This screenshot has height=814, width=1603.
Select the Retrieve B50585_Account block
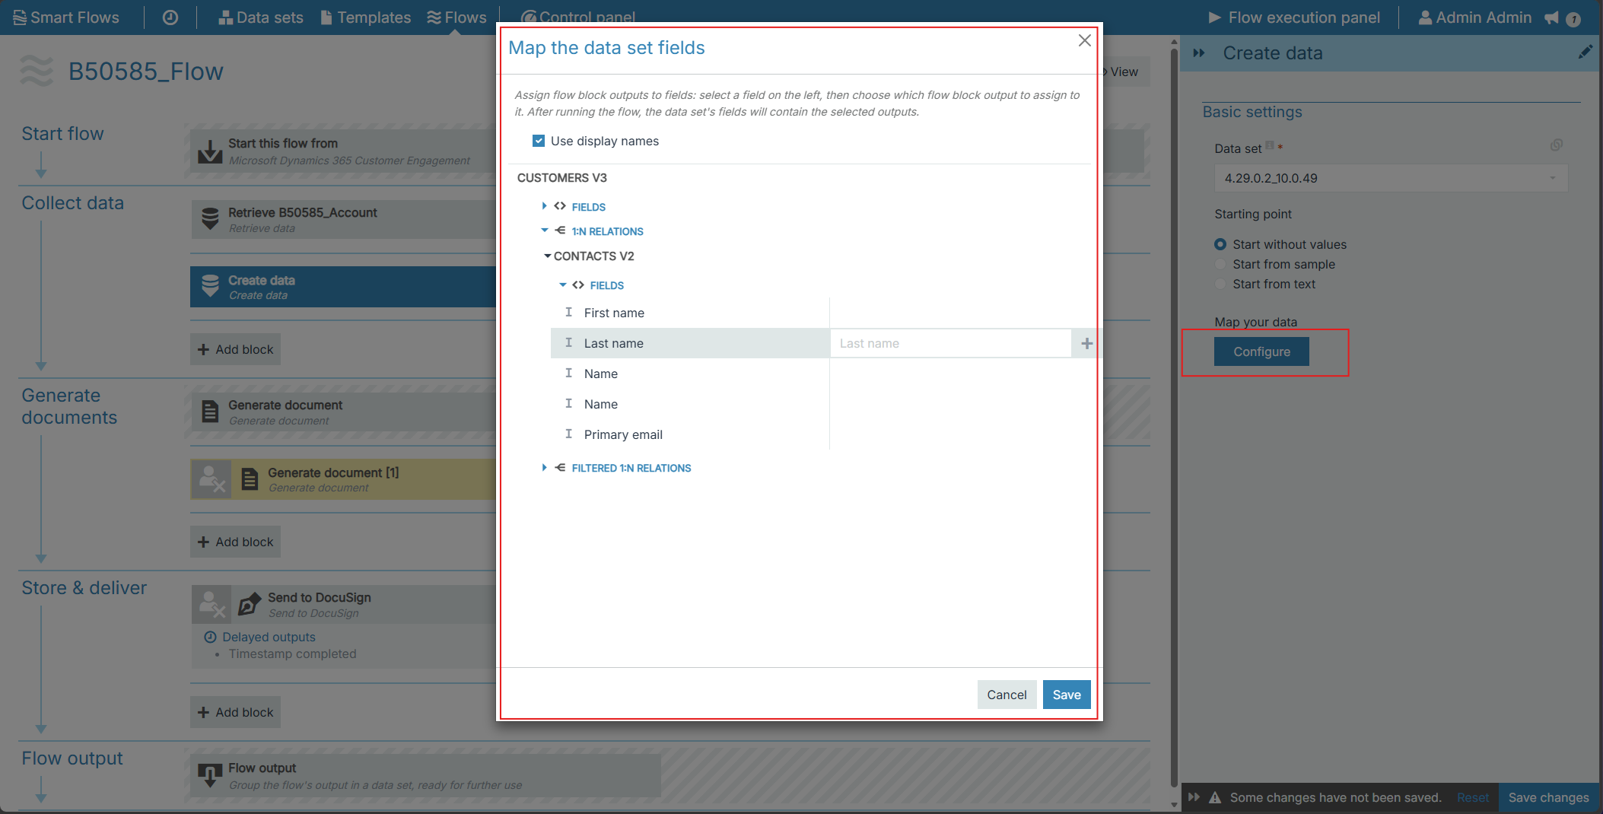[344, 219]
